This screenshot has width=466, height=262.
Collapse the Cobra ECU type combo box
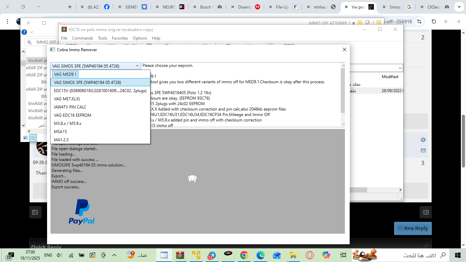(137, 66)
